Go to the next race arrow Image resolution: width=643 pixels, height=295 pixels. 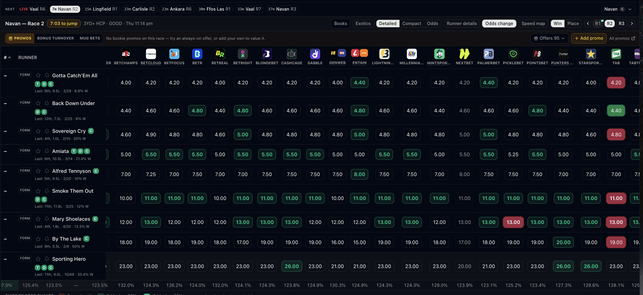[x=632, y=23]
